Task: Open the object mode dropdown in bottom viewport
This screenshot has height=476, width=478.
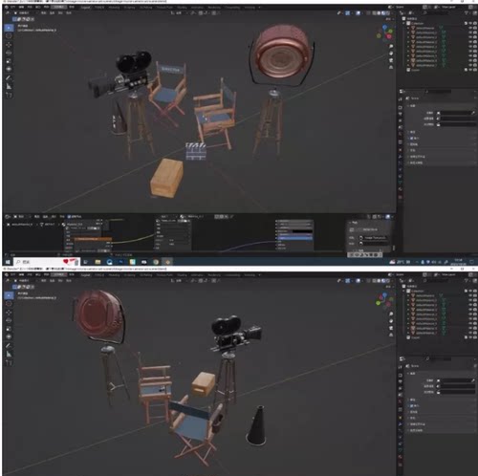Action: pos(26,281)
